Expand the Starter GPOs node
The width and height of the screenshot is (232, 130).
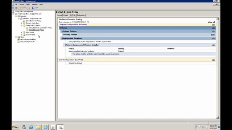click(x=21, y=35)
